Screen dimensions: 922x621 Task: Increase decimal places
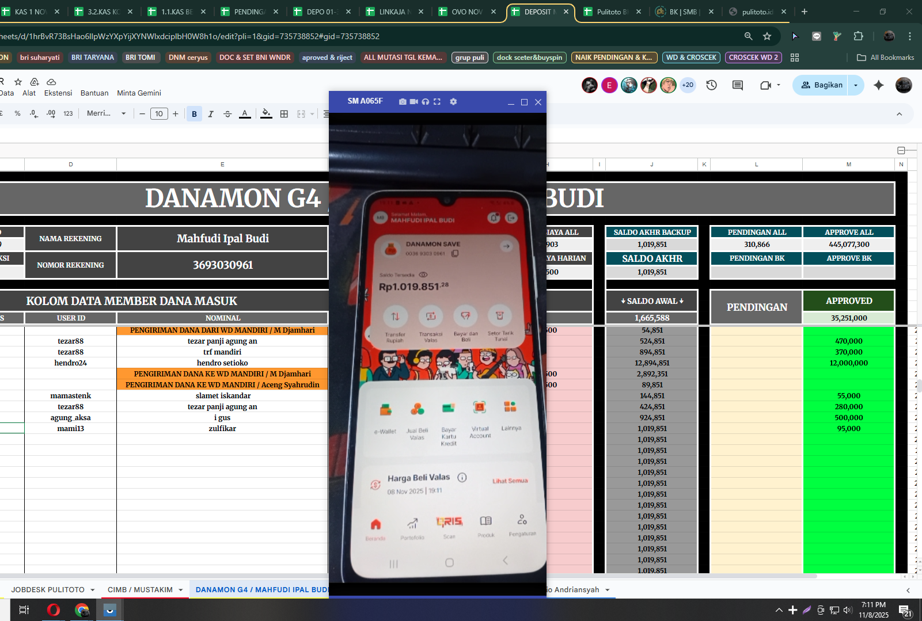[51, 114]
